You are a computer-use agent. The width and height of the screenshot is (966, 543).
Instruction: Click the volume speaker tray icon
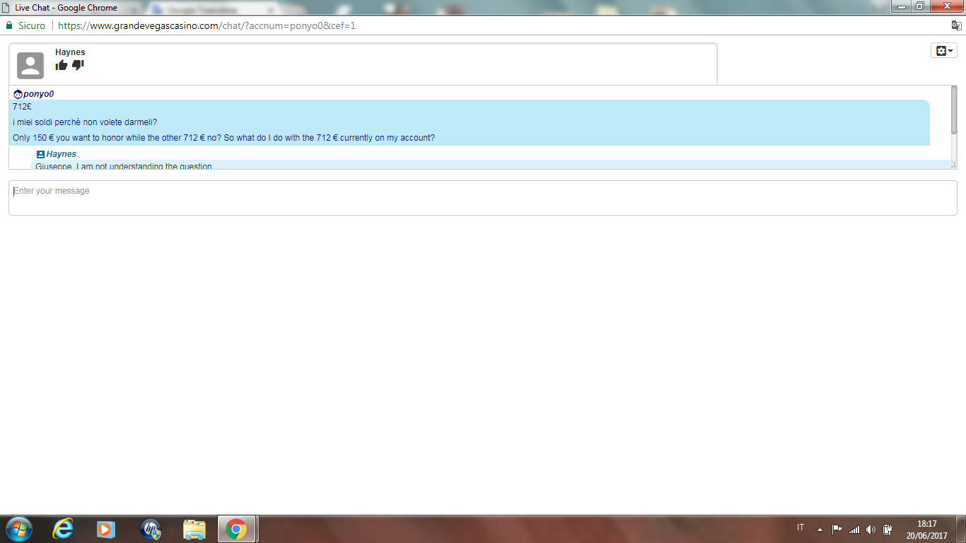click(871, 529)
